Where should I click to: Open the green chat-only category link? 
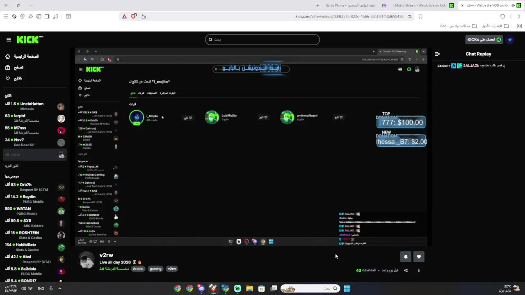click(x=114, y=269)
